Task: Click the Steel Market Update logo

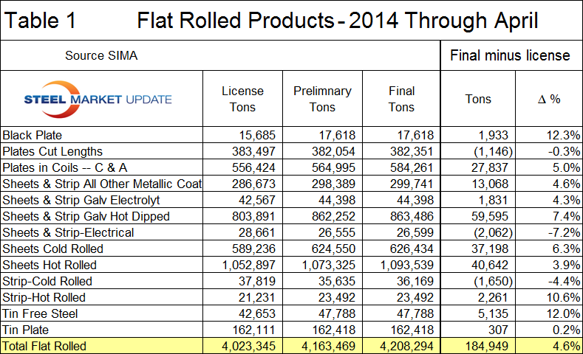Action: pyautogui.click(x=98, y=99)
